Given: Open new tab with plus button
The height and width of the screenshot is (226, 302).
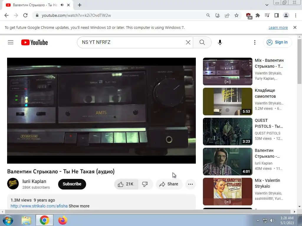Looking at the screenshot, I should 80,5.
